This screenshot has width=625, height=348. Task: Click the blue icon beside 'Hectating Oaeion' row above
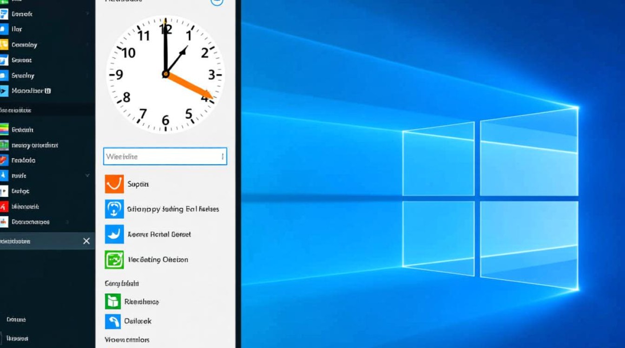114,234
